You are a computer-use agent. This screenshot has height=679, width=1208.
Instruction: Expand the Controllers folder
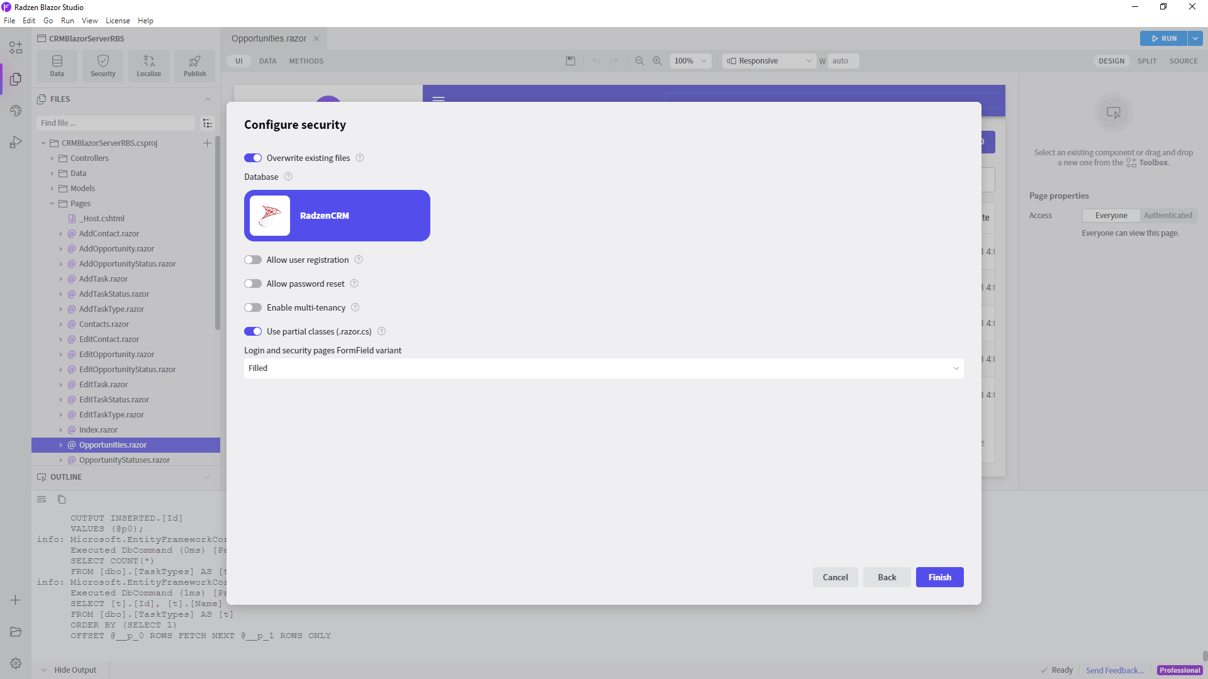pyautogui.click(x=52, y=158)
